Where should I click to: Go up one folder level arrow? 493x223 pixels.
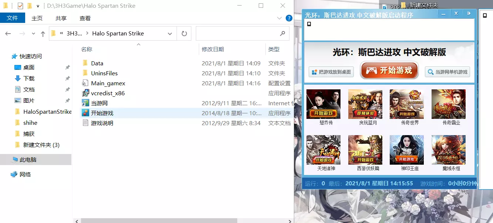(x=43, y=34)
